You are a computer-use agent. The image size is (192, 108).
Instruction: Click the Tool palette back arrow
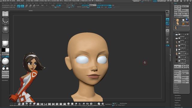(x=172, y=3)
